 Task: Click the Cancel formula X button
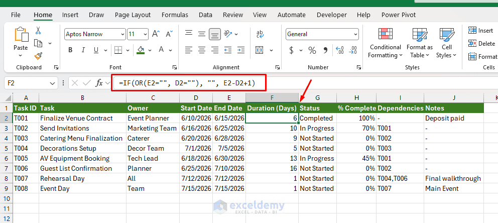point(75,83)
